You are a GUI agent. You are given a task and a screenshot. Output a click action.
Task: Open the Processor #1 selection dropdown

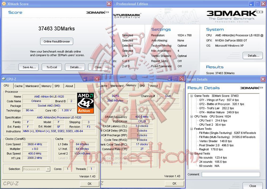coord(48,169)
